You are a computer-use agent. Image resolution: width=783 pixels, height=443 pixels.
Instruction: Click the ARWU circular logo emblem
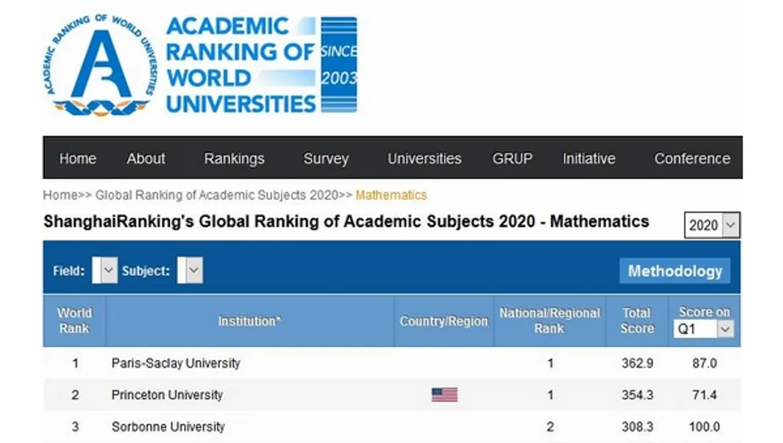tap(100, 65)
